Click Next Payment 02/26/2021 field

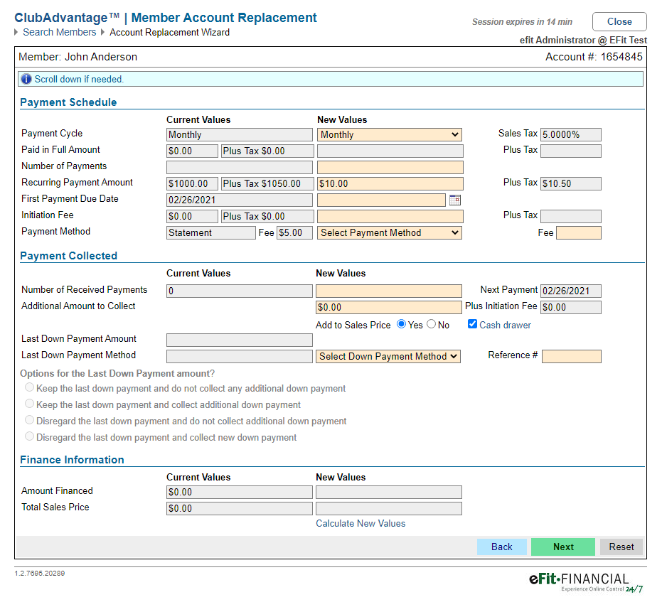pyautogui.click(x=571, y=291)
